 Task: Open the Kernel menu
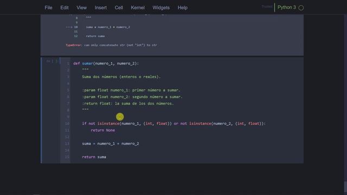tap(138, 8)
